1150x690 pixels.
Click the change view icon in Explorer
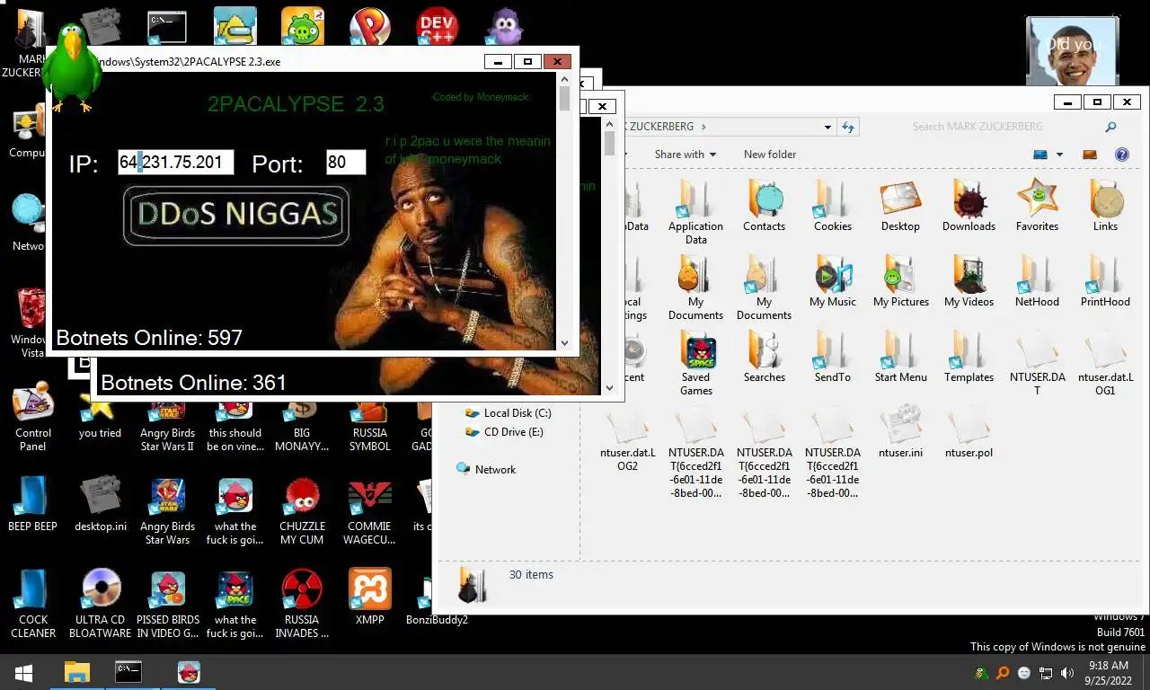click(x=1040, y=155)
